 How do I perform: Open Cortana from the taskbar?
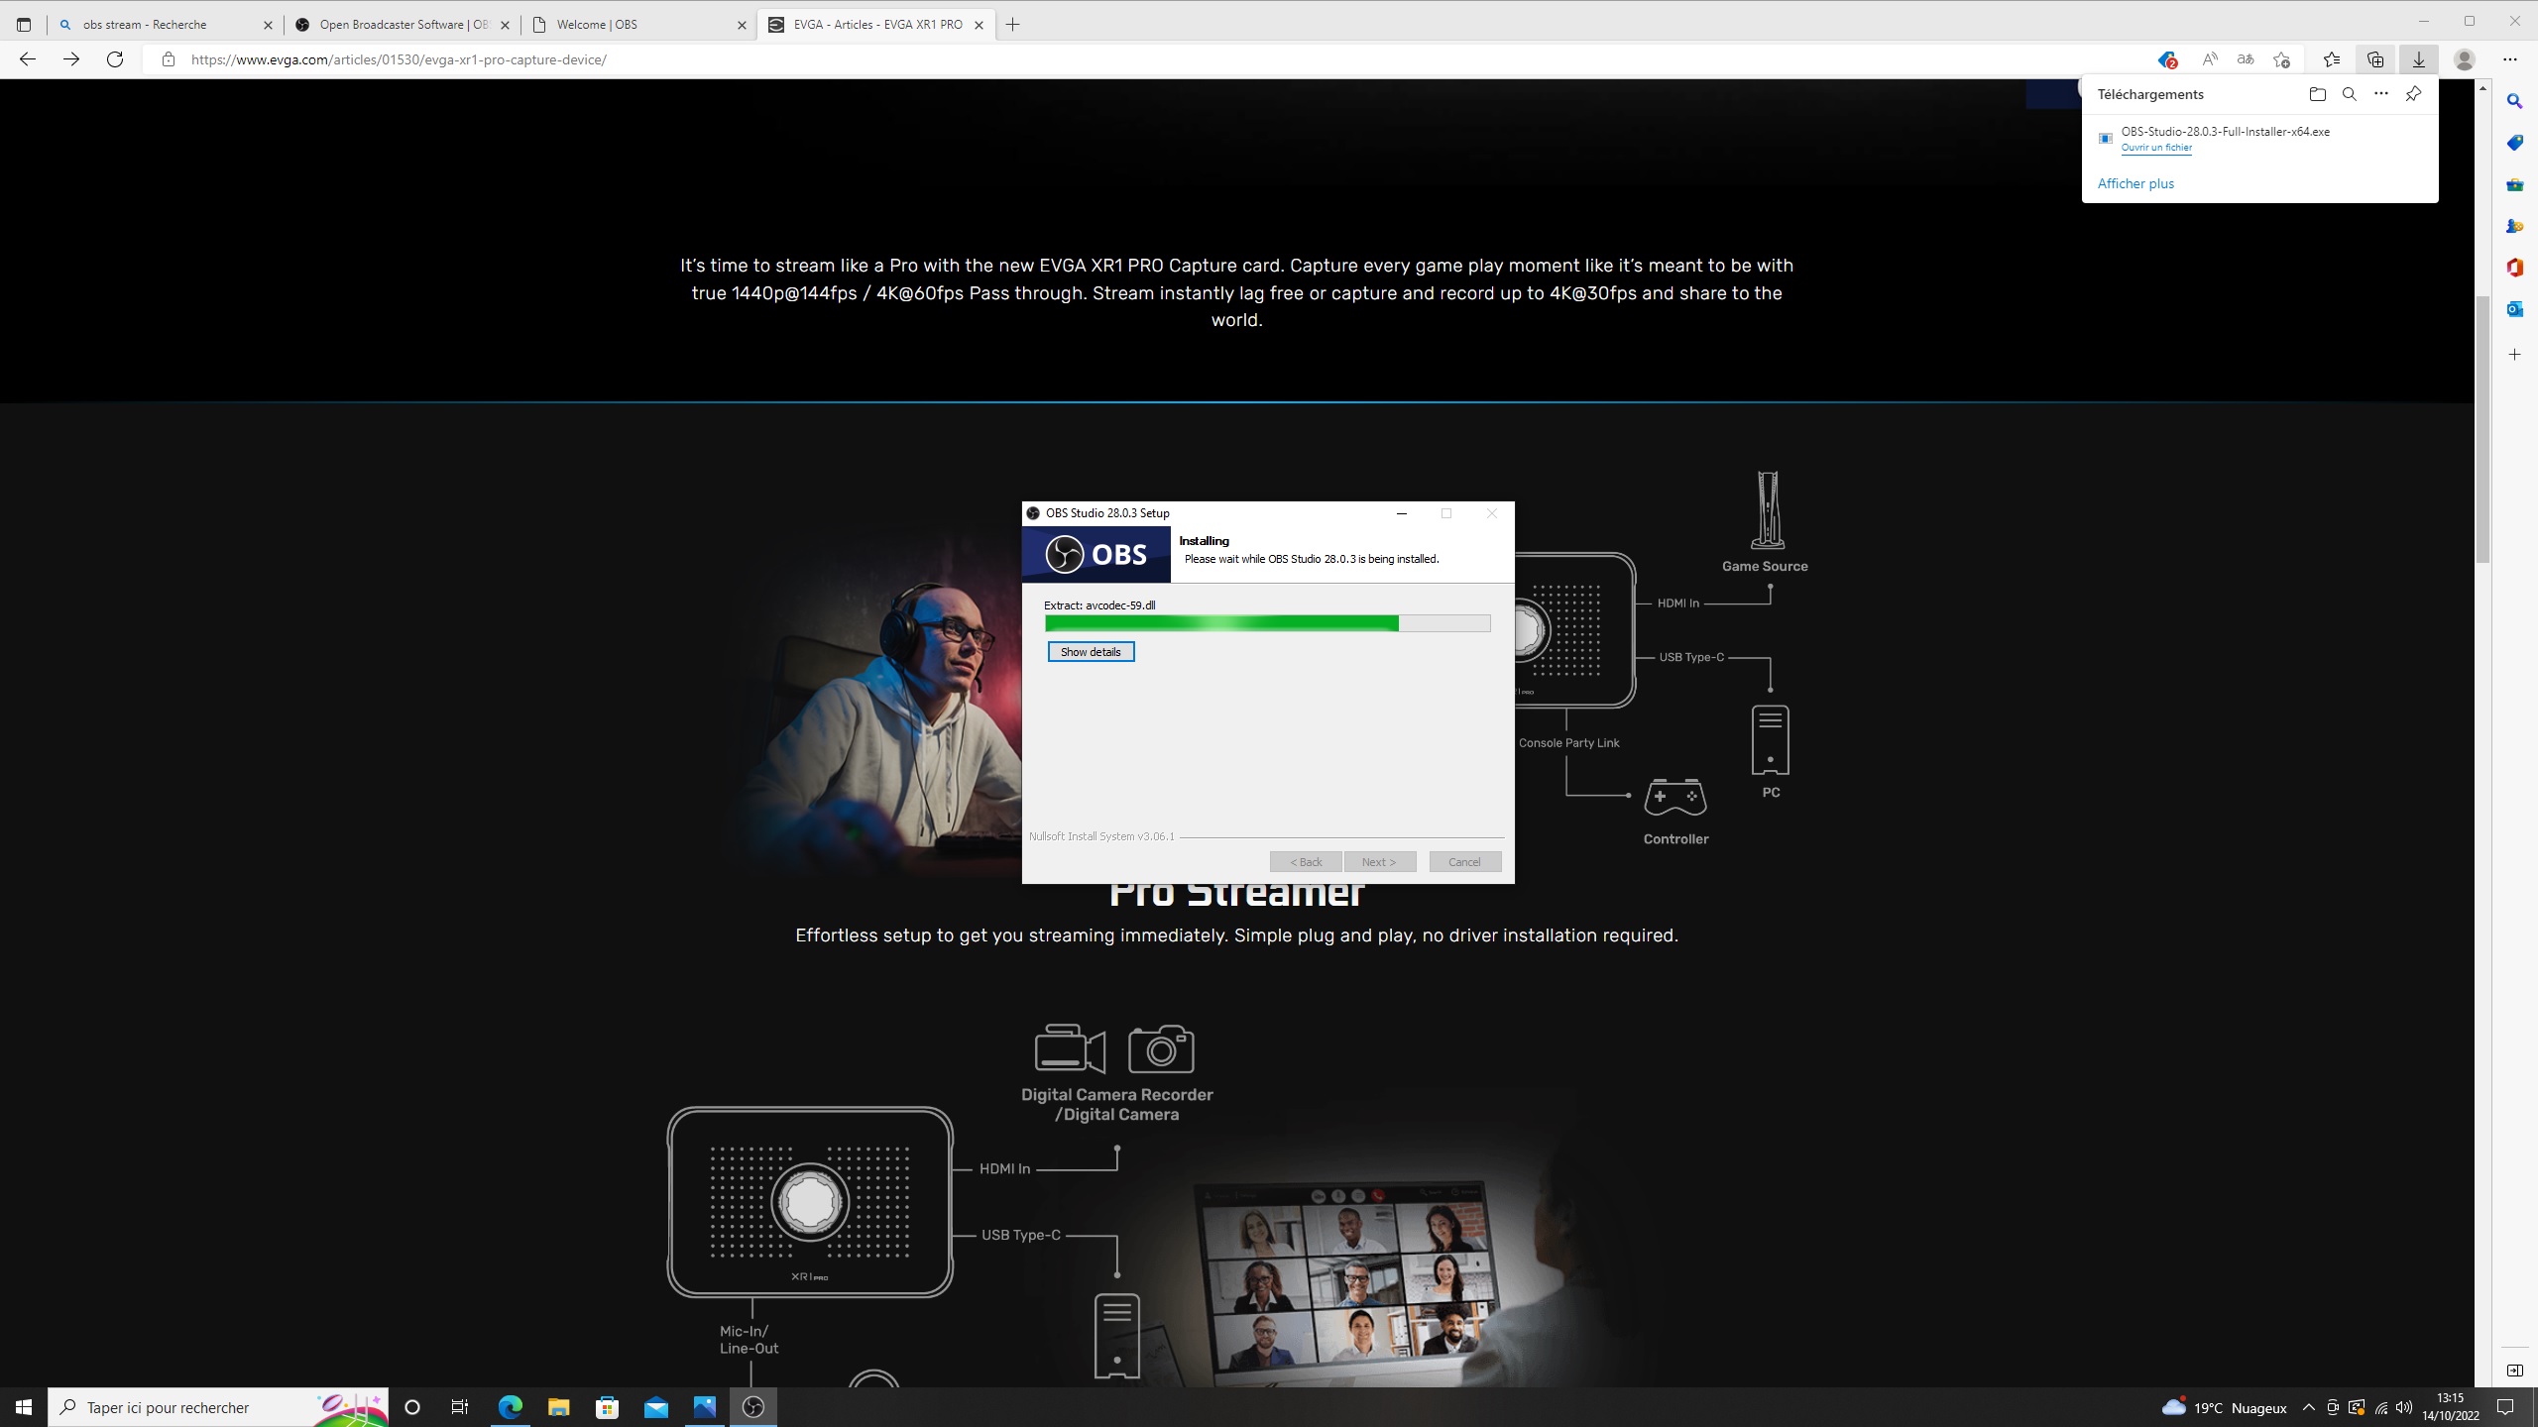412,1407
